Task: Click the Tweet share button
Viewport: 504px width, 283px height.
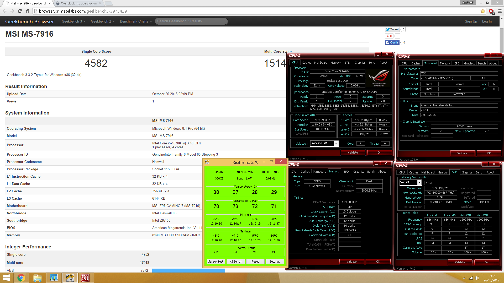Action: [x=392, y=29]
